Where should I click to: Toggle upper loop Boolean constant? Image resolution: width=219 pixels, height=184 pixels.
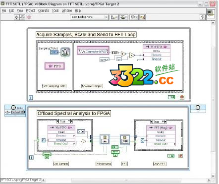pyautogui.click(x=171, y=97)
